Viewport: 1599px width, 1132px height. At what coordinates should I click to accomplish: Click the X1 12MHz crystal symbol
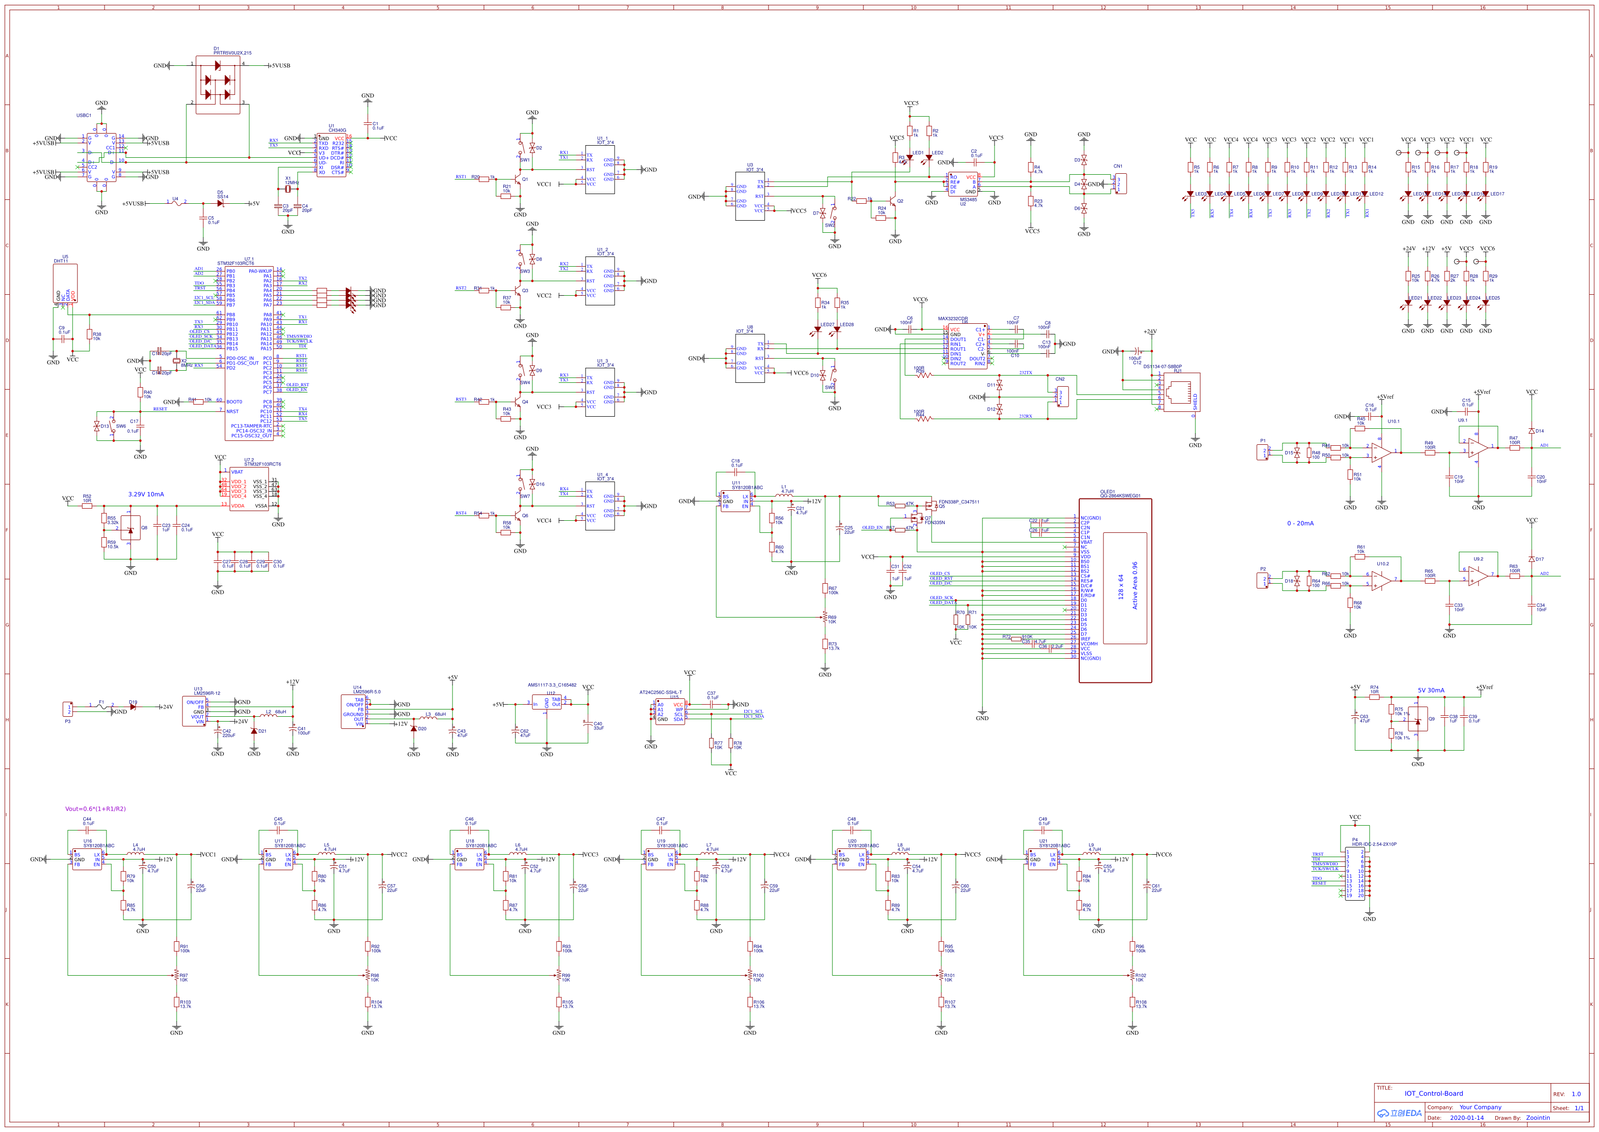pyautogui.click(x=287, y=188)
